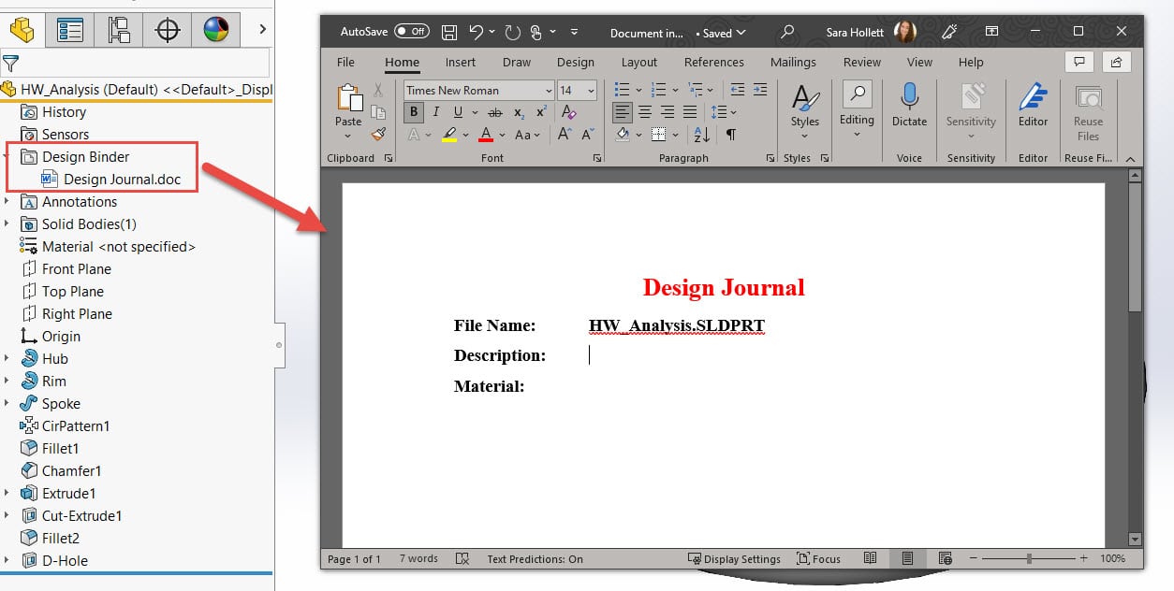Open the font name dropdown
Viewport: 1174px width, 591px height.
[x=548, y=90]
